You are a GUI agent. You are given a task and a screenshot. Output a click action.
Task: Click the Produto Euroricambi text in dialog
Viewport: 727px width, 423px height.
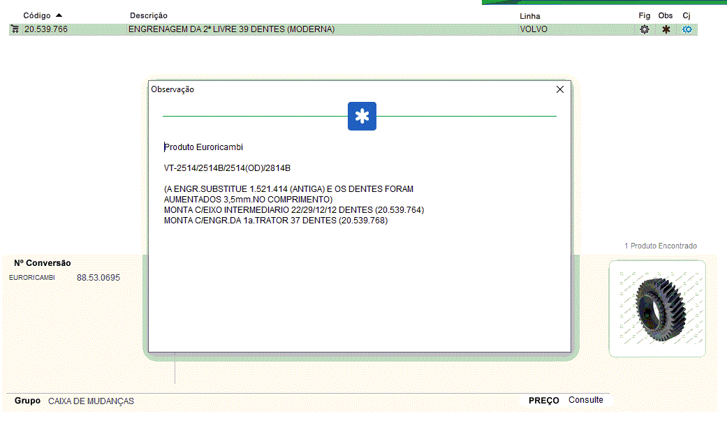[x=203, y=147]
